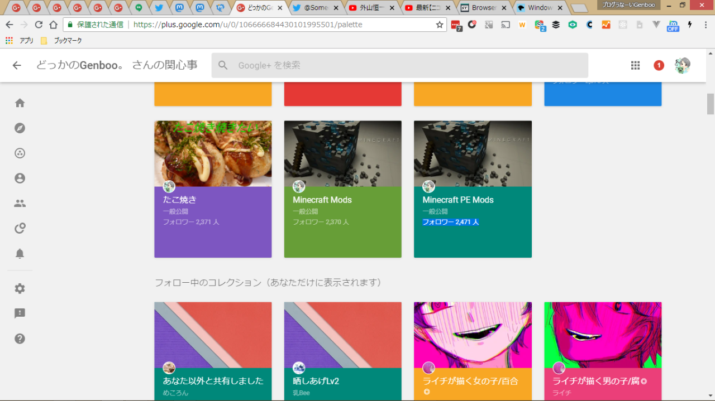715x401 pixels.
Task: Open the Settings gear in sidebar
Action: (20, 289)
